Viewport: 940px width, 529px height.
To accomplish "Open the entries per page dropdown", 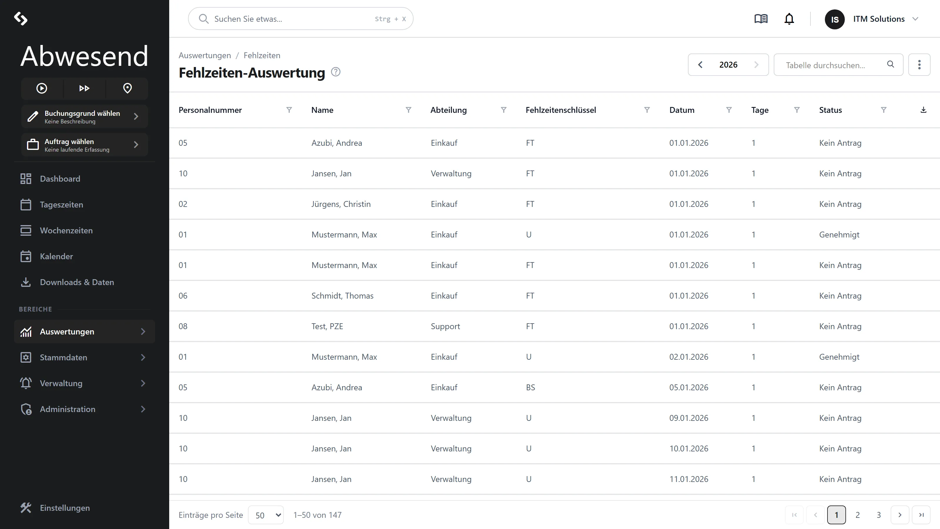I will (266, 515).
